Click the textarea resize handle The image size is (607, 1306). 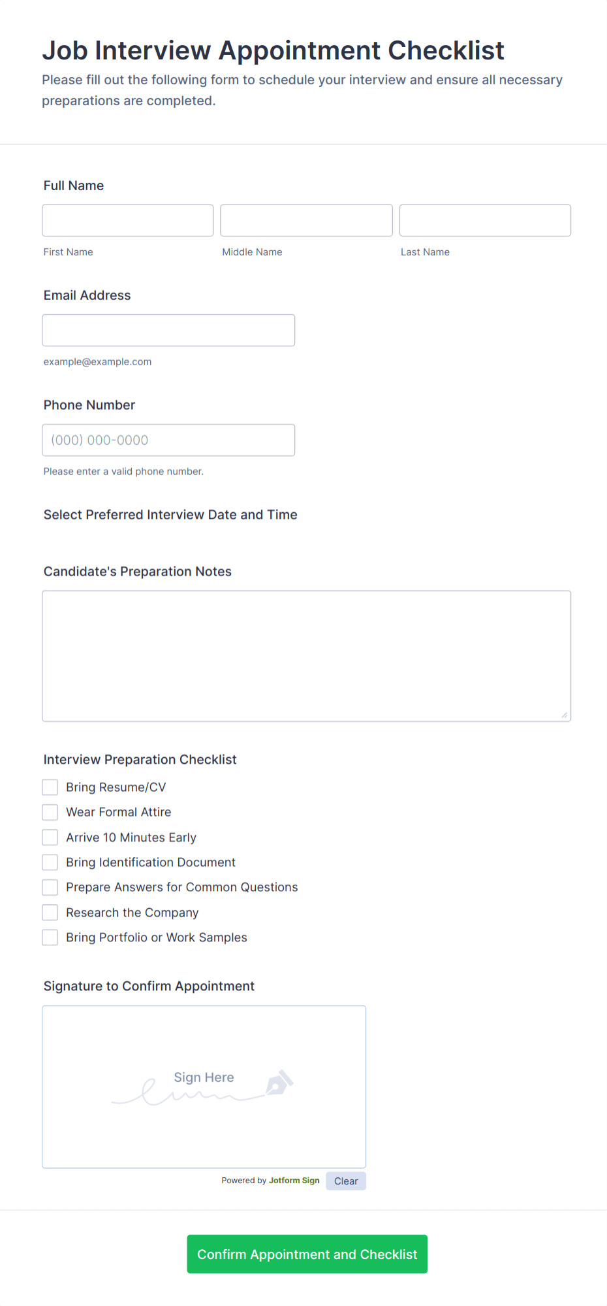563,715
